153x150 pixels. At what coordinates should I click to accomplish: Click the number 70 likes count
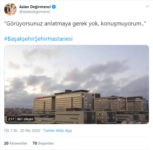click(35, 143)
